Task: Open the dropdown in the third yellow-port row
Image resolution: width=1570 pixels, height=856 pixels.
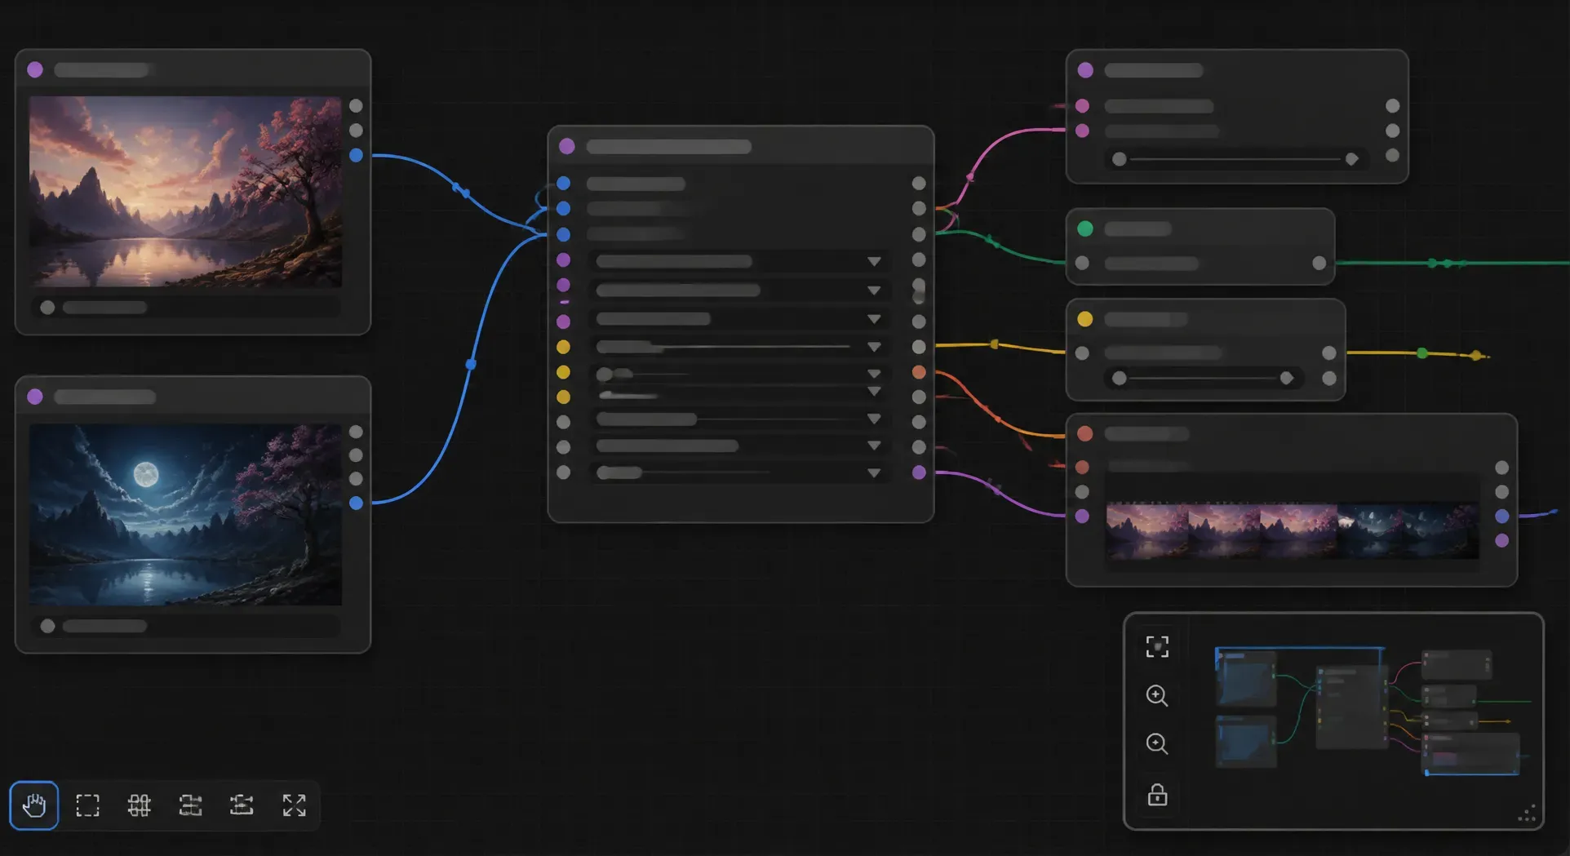Action: click(x=874, y=393)
